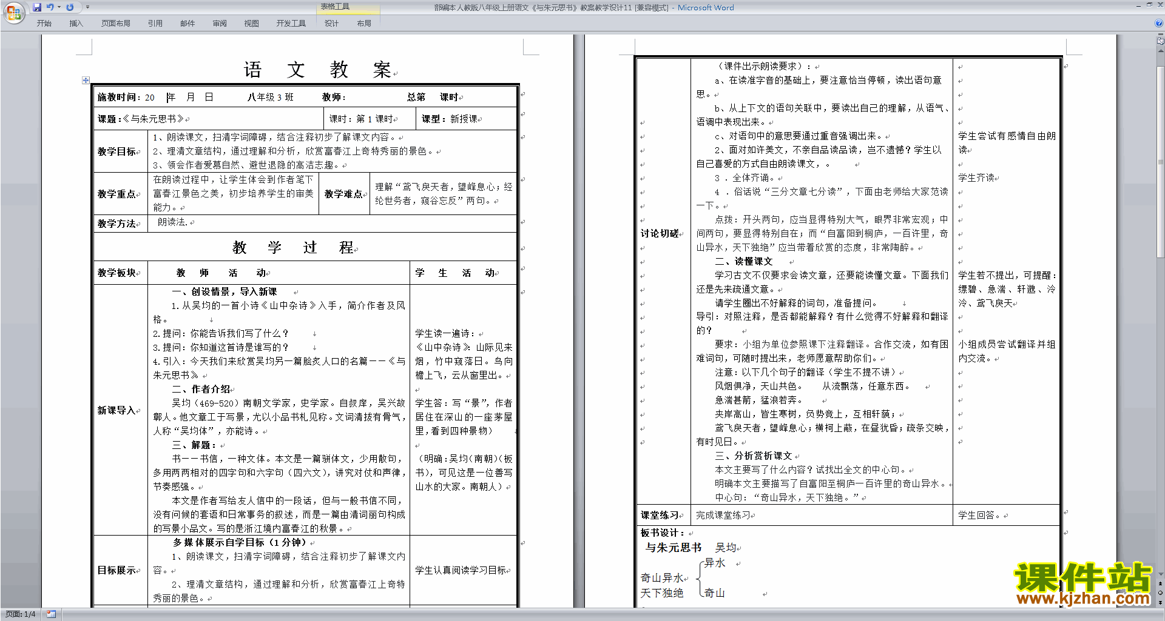The width and height of the screenshot is (1165, 621).
Task: Click the 与朱元思书 吴均 board title
Action: point(691,548)
